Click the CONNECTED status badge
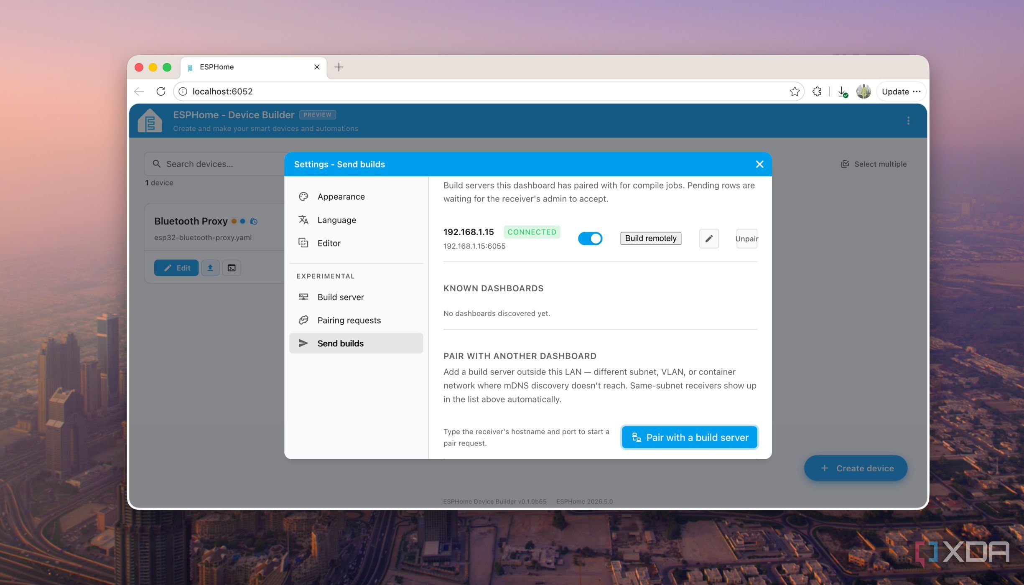Viewport: 1024px width, 585px height. click(x=532, y=232)
